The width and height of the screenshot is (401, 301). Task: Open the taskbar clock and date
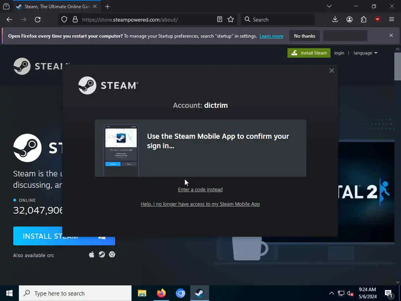coord(367,293)
